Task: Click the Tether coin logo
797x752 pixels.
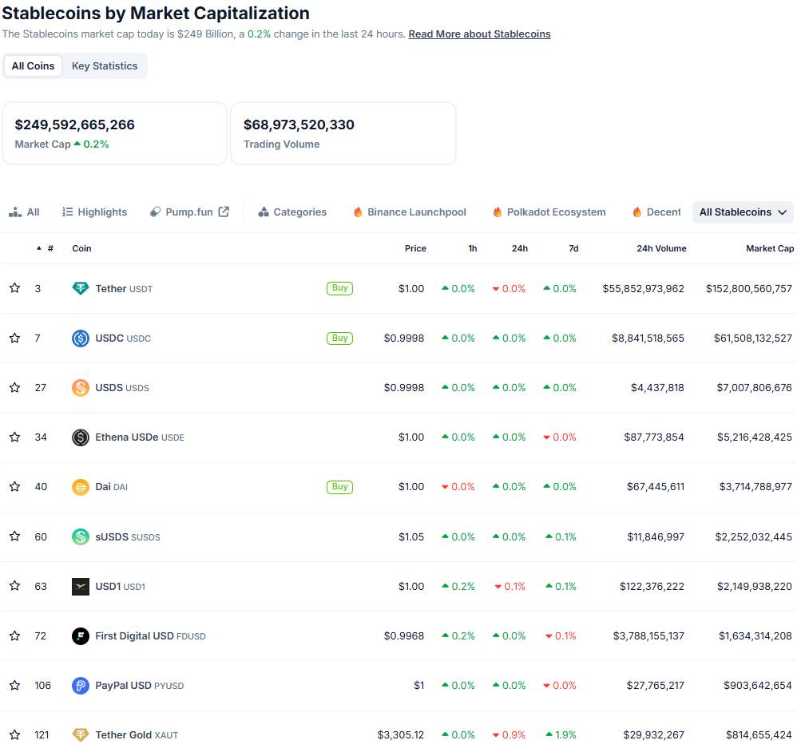Action: pyautogui.click(x=81, y=288)
